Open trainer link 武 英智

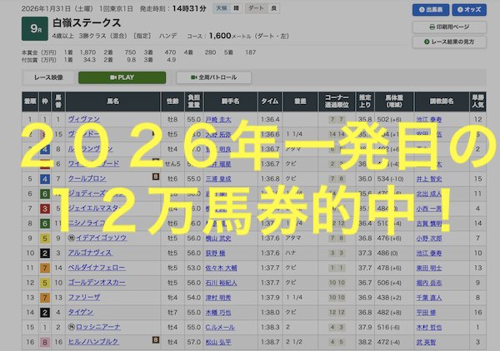426,342
